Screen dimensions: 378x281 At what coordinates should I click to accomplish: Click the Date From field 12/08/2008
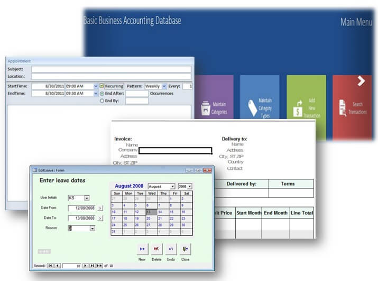(82, 208)
